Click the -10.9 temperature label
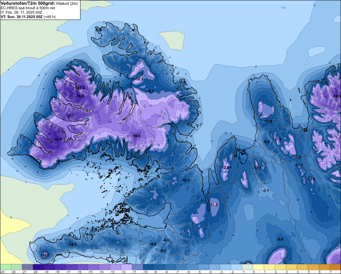 pos(268,121)
